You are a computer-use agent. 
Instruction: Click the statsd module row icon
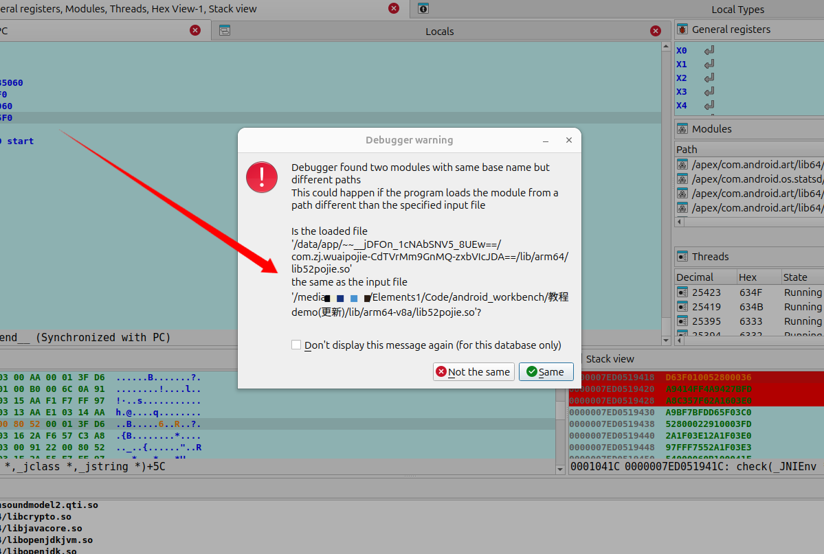pos(682,179)
